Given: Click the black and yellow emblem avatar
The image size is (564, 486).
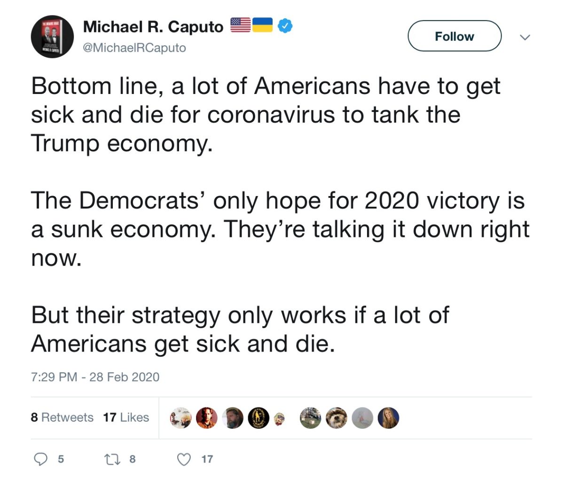Looking at the screenshot, I should (258, 418).
